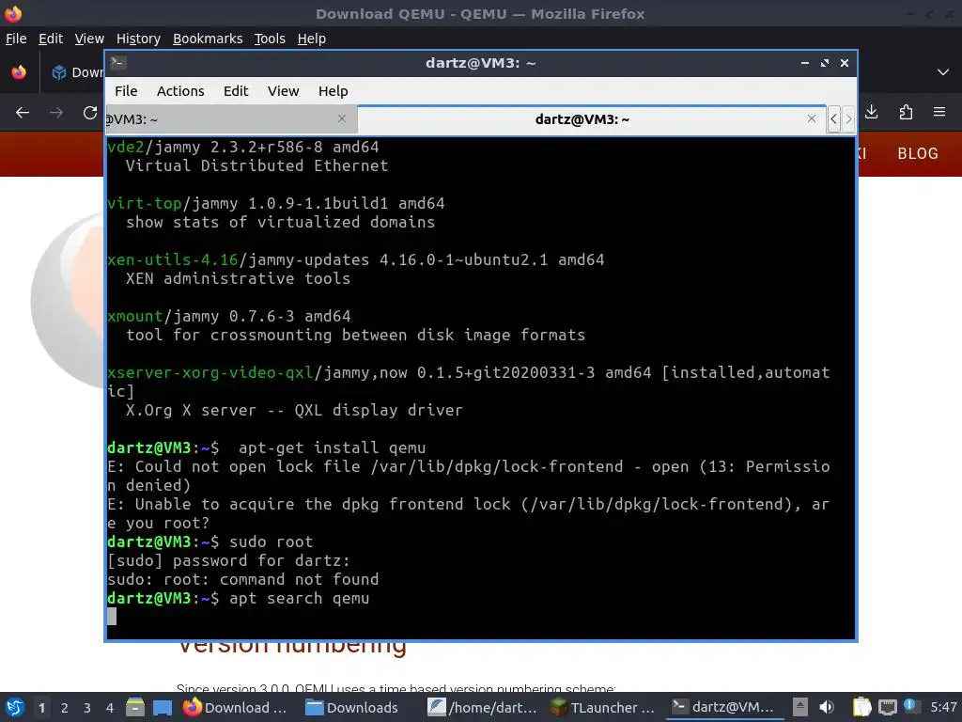Viewport: 962px width, 722px height.
Task: Open the terminal View menu
Action: 283,91
